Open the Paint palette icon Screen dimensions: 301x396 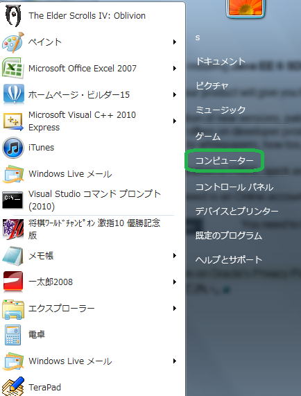[x=13, y=42]
